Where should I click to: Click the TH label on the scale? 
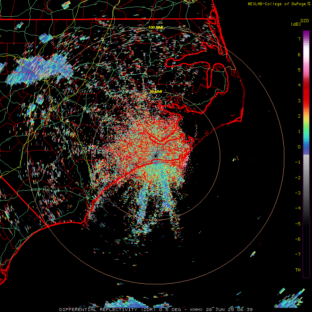298,270
